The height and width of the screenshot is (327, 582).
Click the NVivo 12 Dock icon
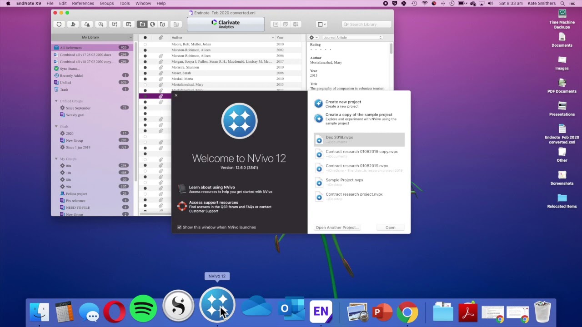tap(217, 305)
